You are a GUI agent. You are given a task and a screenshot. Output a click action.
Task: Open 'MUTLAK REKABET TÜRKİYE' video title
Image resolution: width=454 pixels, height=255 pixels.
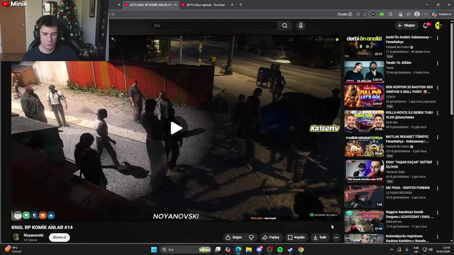tap(408, 139)
